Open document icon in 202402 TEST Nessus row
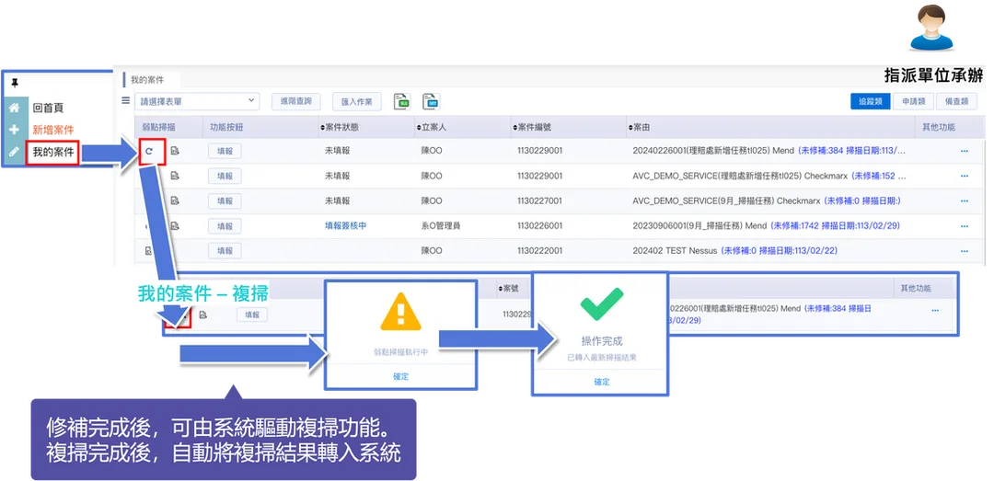This screenshot has height=481, width=994. [148, 251]
